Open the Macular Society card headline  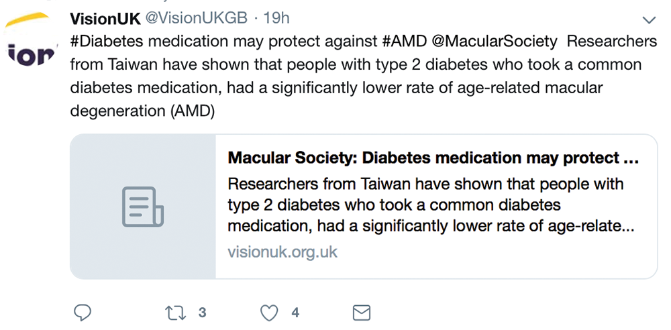[433, 158]
